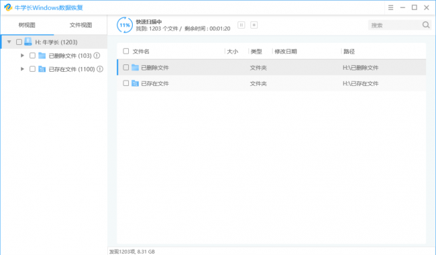The height and width of the screenshot is (255, 436).
Task: Click the app logo in title bar
Action: tap(8, 7)
